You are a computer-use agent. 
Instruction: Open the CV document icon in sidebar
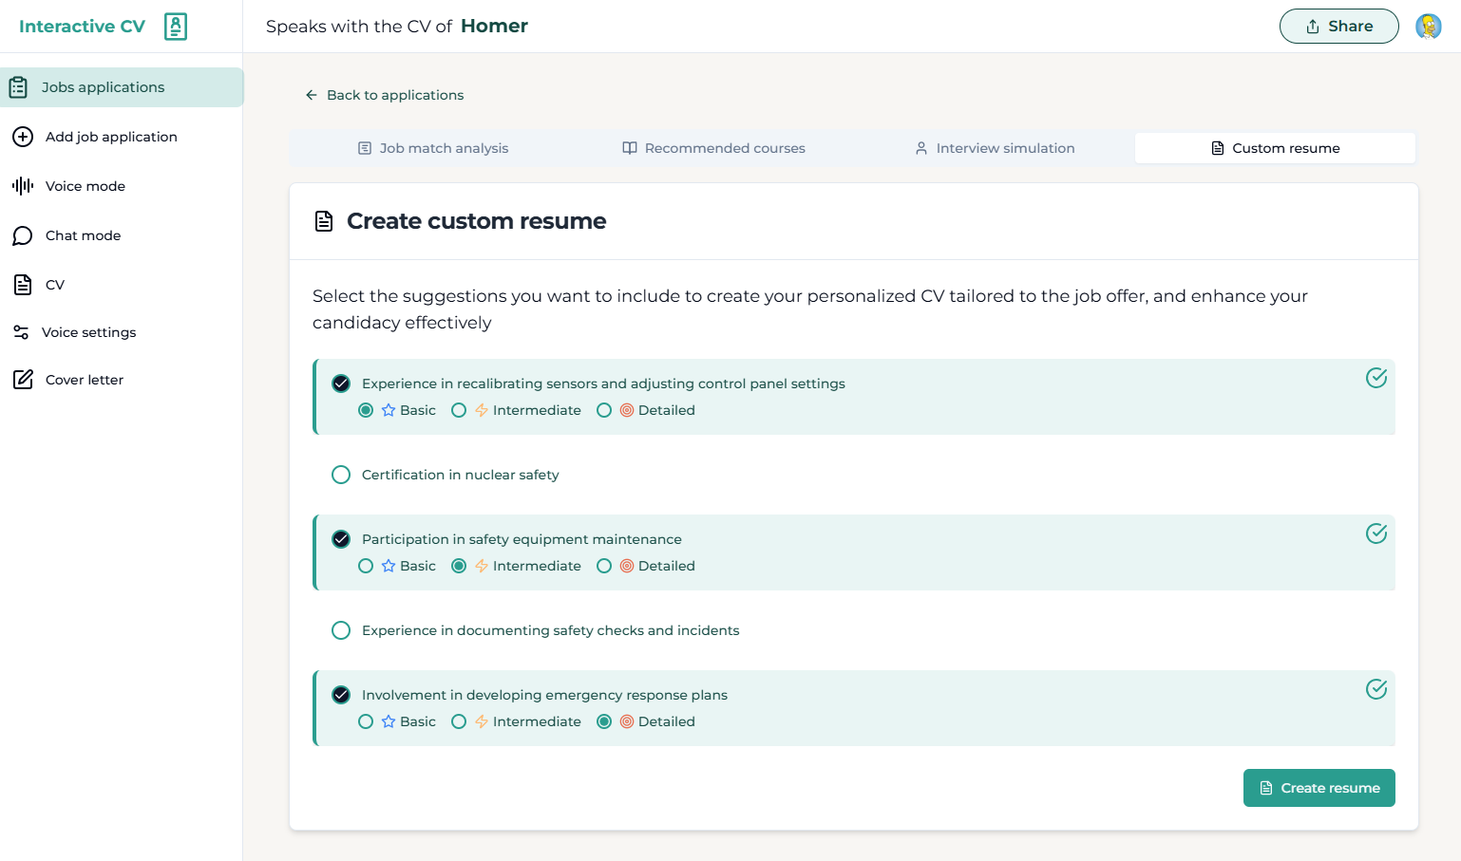pyautogui.click(x=23, y=285)
